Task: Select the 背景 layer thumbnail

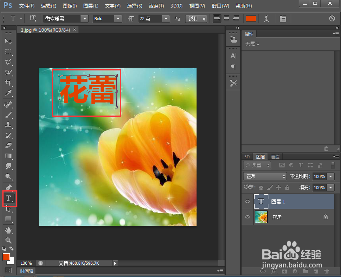Action: [x=261, y=217]
